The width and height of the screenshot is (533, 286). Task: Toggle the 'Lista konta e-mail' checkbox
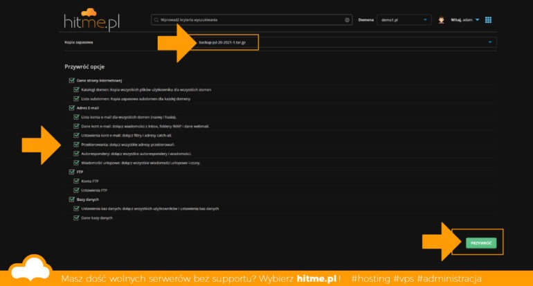(x=76, y=117)
